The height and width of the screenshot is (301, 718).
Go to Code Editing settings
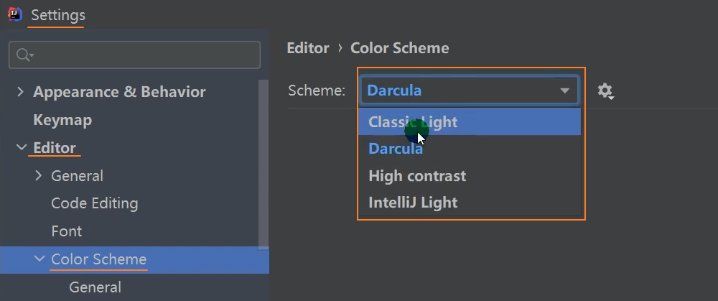pyautogui.click(x=94, y=203)
